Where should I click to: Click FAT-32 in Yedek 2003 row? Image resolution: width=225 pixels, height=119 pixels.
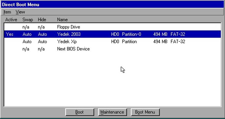click(x=178, y=34)
